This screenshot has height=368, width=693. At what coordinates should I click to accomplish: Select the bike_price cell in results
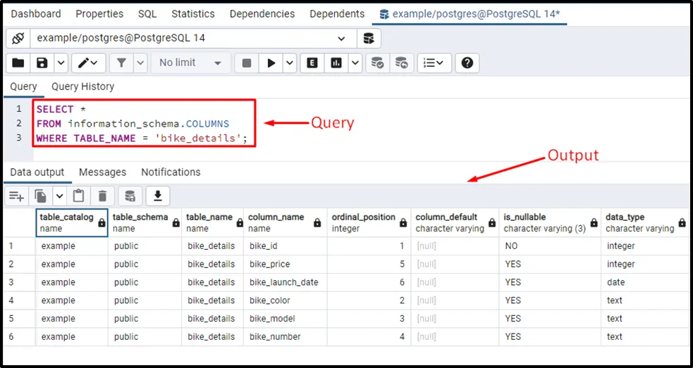[270, 264]
